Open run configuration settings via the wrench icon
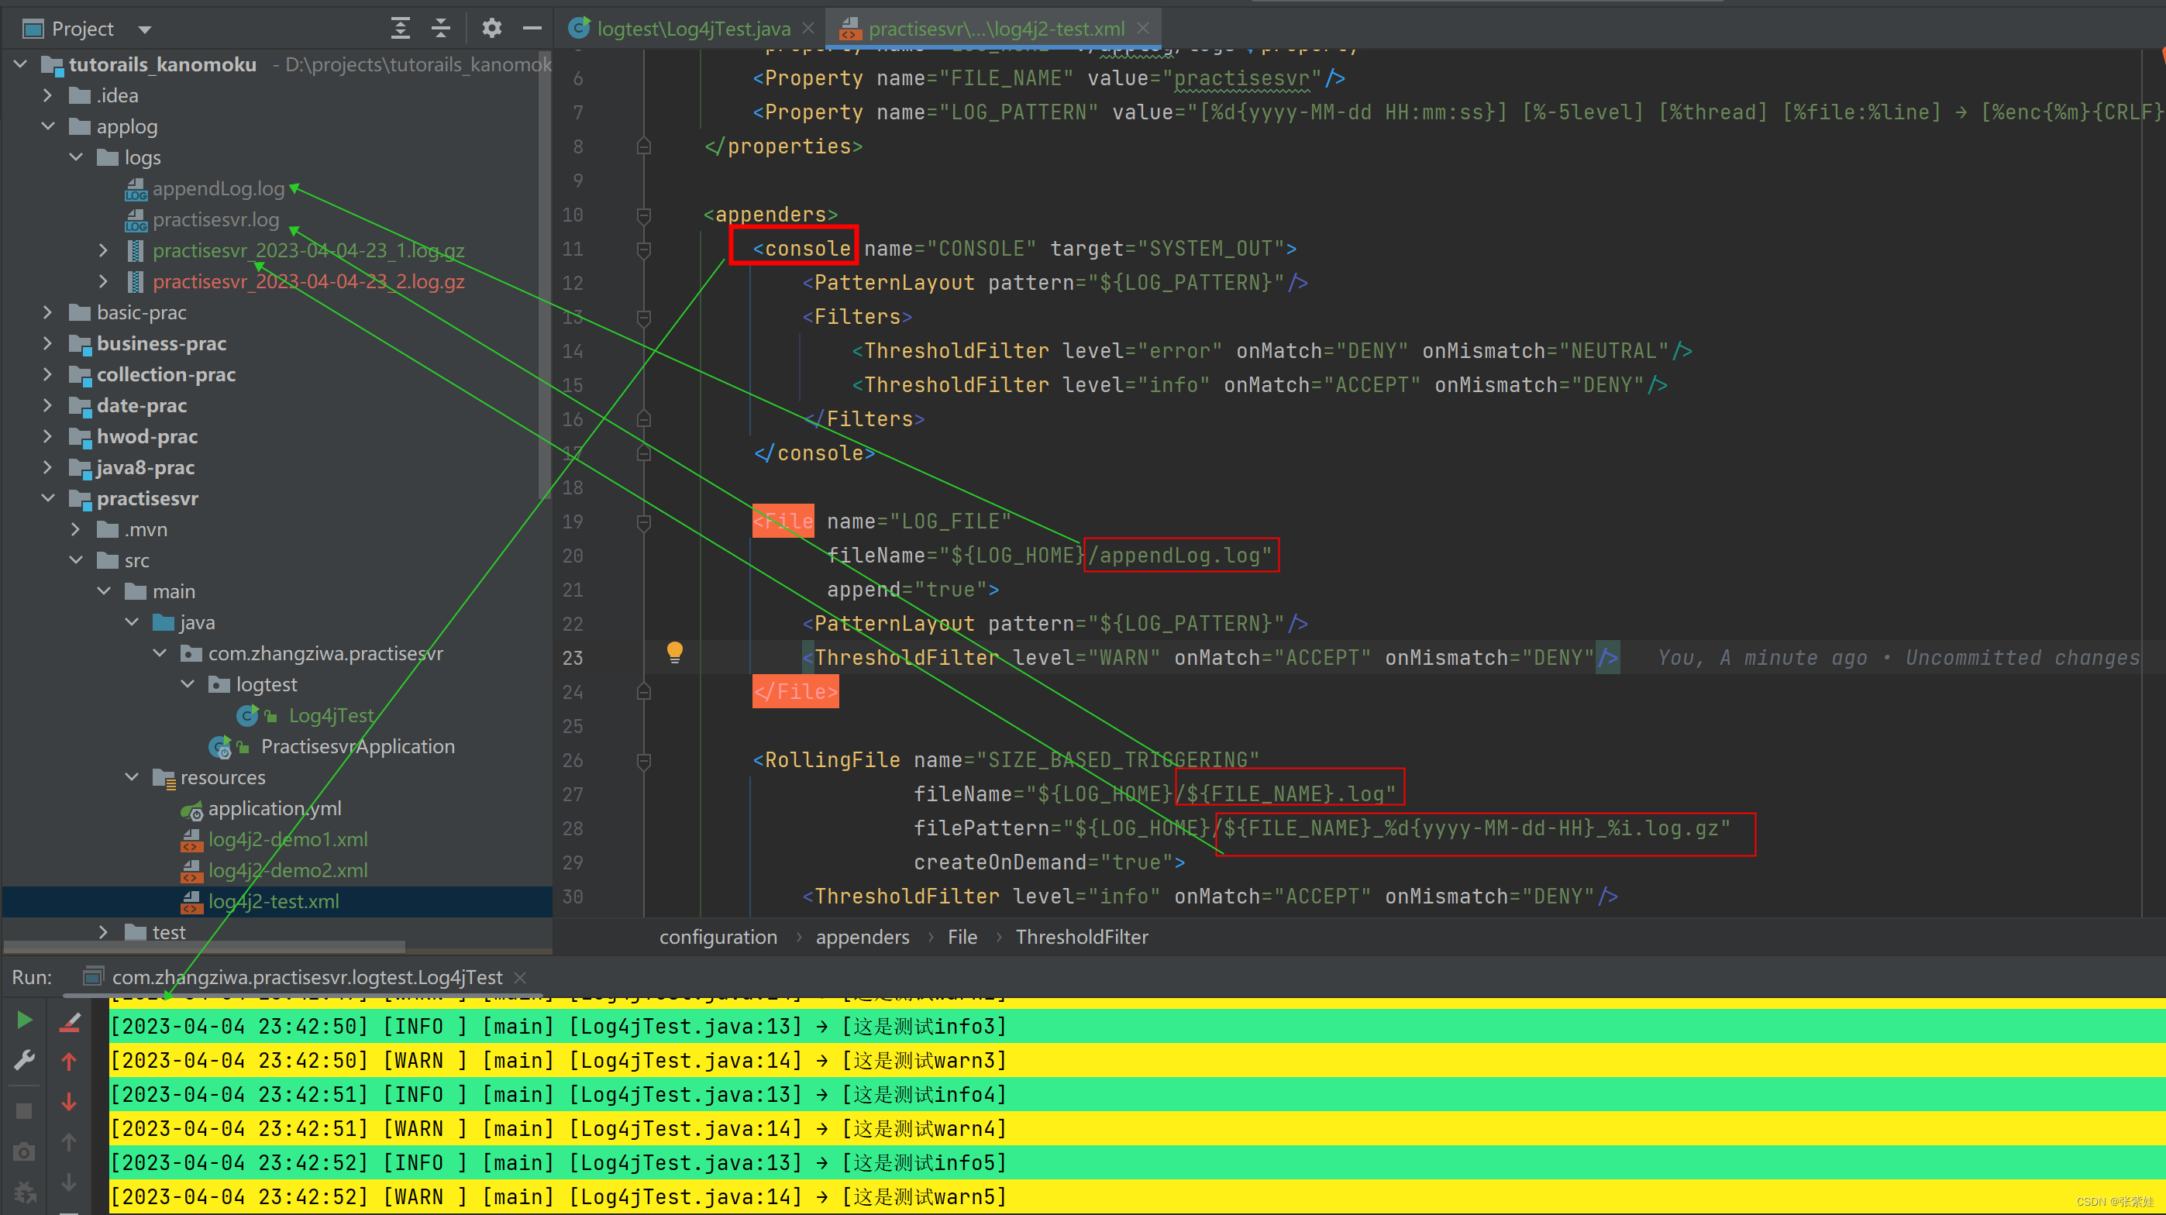This screenshot has height=1215, width=2166. (22, 1059)
